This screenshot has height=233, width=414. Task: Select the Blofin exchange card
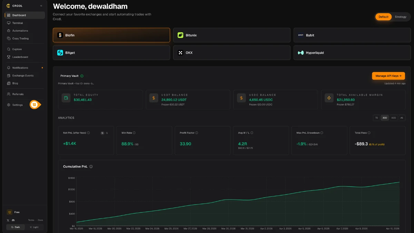[x=111, y=35]
